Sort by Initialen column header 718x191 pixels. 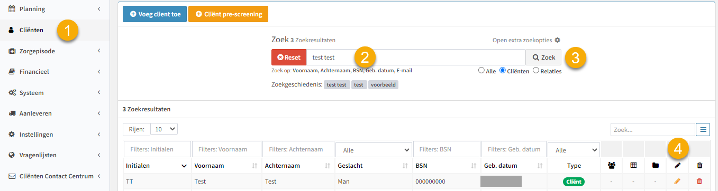(x=157, y=166)
